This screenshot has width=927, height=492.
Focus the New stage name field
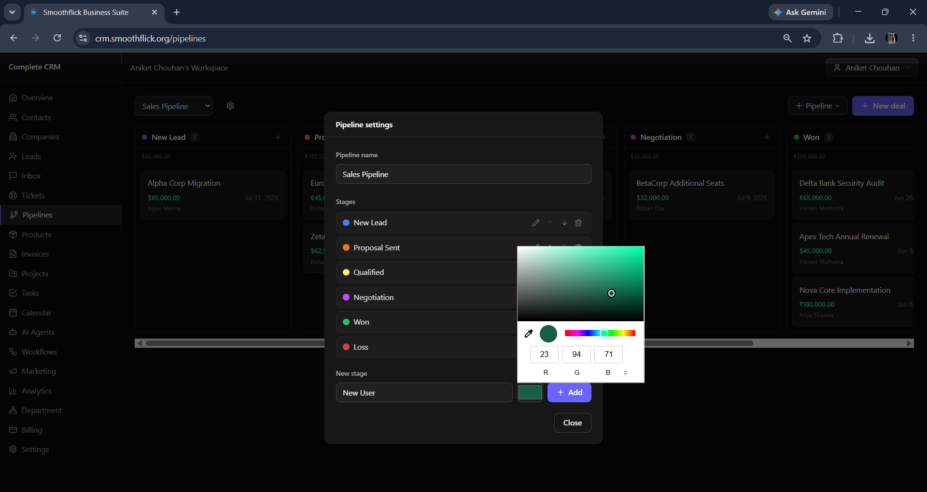(424, 393)
